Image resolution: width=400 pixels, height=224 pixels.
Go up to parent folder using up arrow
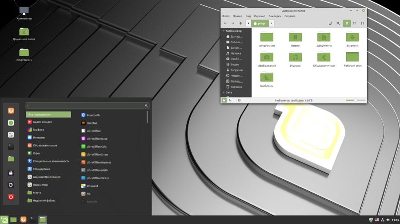click(x=240, y=23)
